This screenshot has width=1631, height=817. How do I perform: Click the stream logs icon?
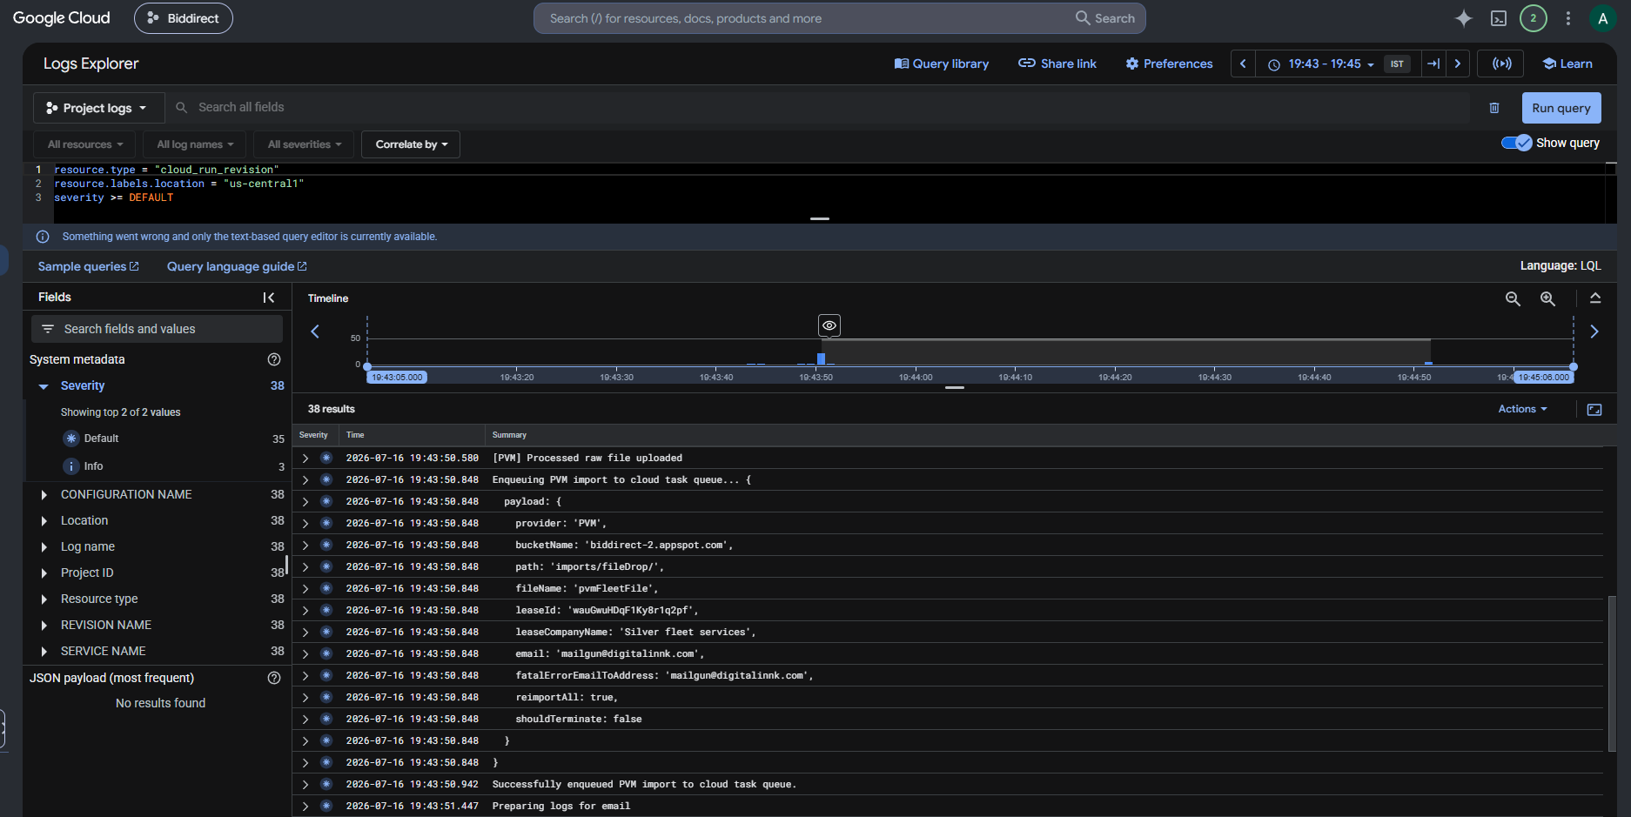(1501, 64)
